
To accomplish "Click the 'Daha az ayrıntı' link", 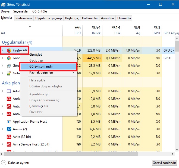I will (x=19, y=163).
